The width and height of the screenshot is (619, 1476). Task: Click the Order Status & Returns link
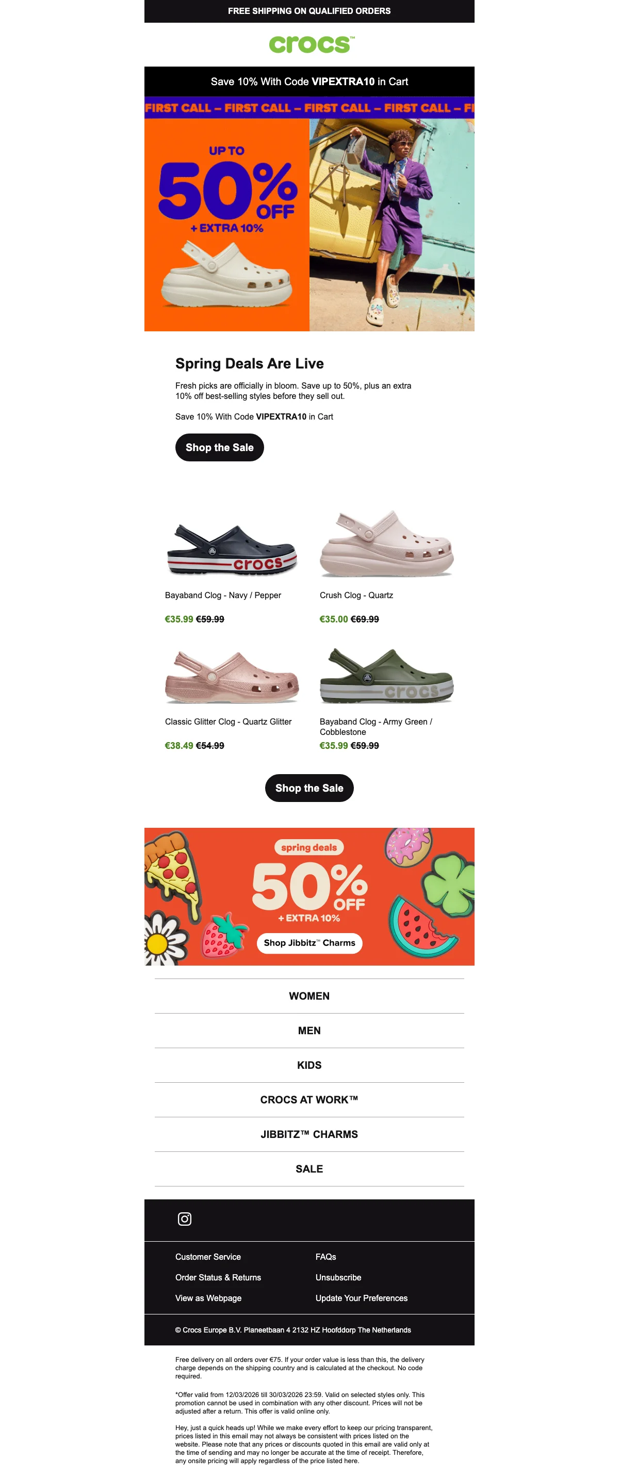click(218, 1277)
